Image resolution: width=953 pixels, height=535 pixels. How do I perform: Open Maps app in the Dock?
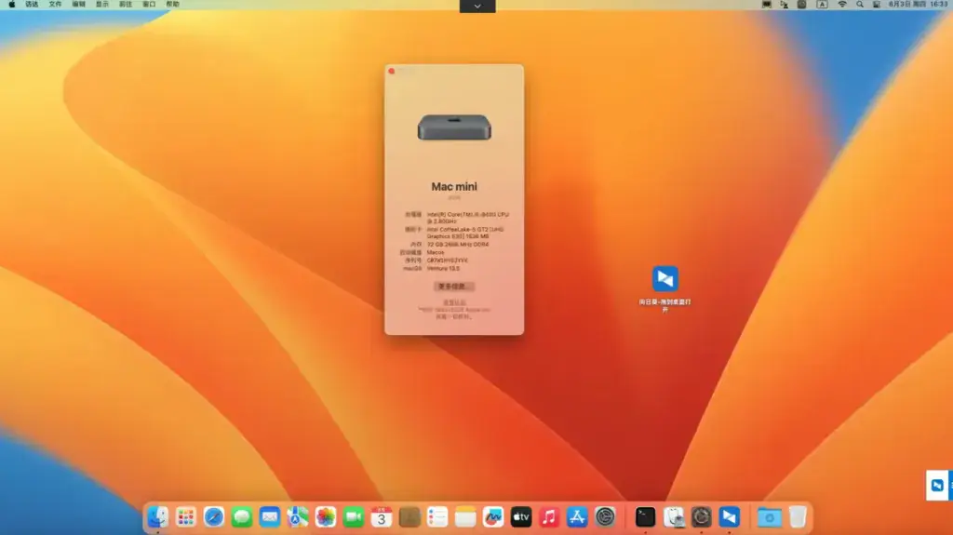pyautogui.click(x=298, y=516)
